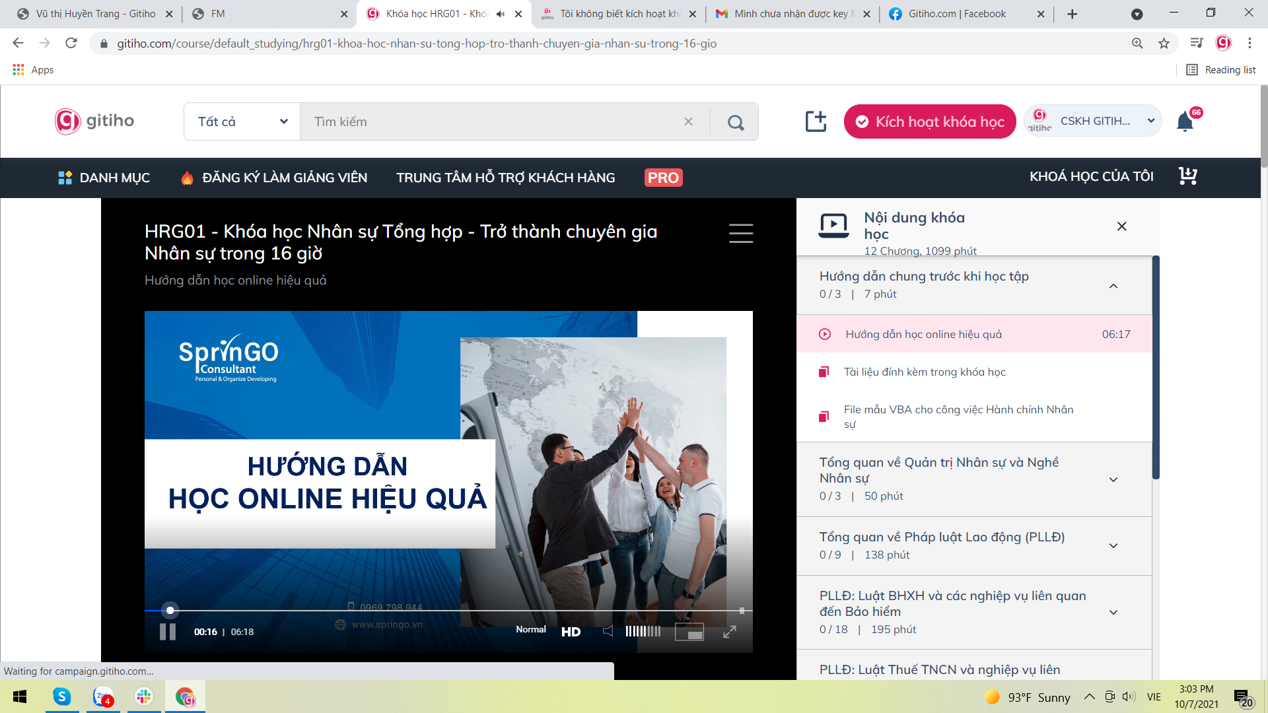Click the Gitiho logo
This screenshot has height=713, width=1268.
94,121
